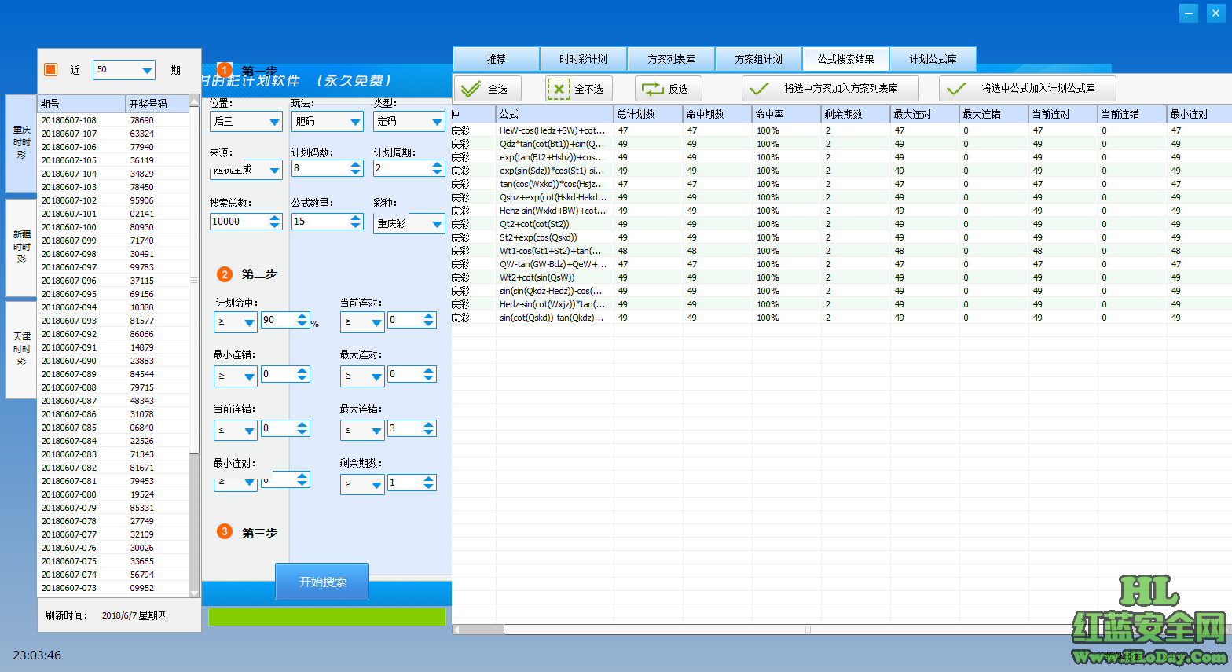Select formula row HeW-cos(Hedz+SW)+cot

(x=841, y=130)
